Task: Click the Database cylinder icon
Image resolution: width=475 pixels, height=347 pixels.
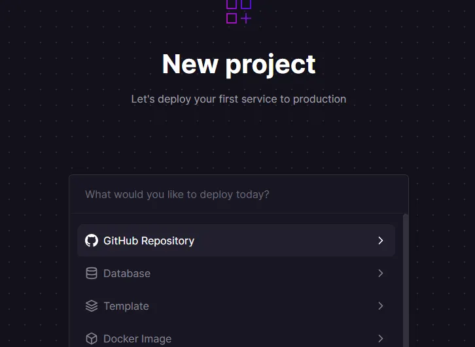Action: click(x=92, y=273)
